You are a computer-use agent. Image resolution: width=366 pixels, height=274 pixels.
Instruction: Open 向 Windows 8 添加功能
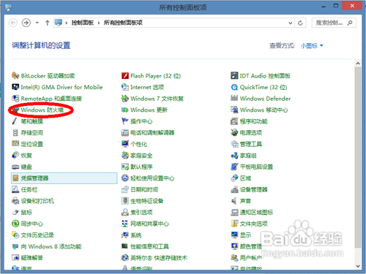pos(51,246)
